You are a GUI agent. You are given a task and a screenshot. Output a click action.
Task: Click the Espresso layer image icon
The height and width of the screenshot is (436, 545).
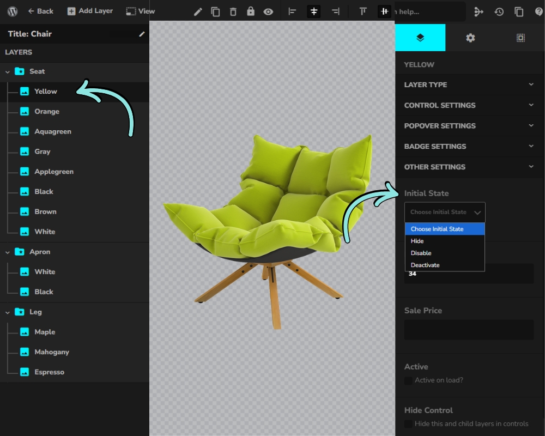[x=25, y=372]
